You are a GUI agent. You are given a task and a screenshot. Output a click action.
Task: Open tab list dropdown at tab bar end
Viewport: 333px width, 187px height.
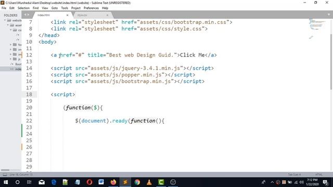[x=329, y=15]
